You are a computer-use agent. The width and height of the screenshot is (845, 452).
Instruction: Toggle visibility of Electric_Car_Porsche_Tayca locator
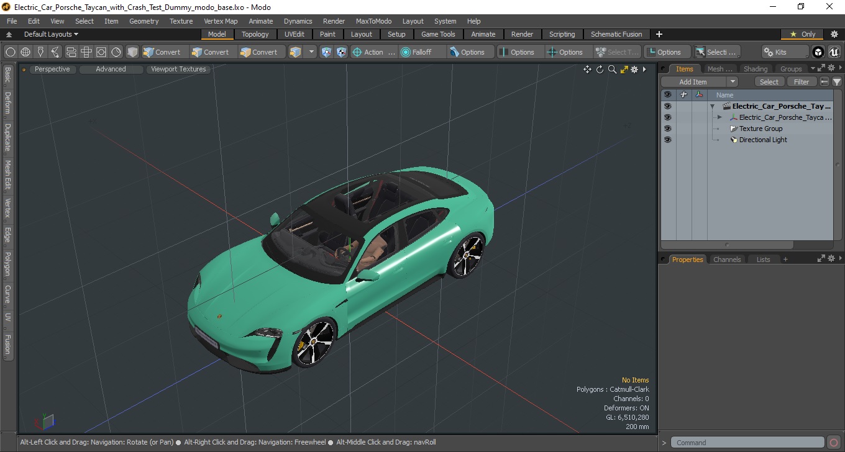pos(667,117)
